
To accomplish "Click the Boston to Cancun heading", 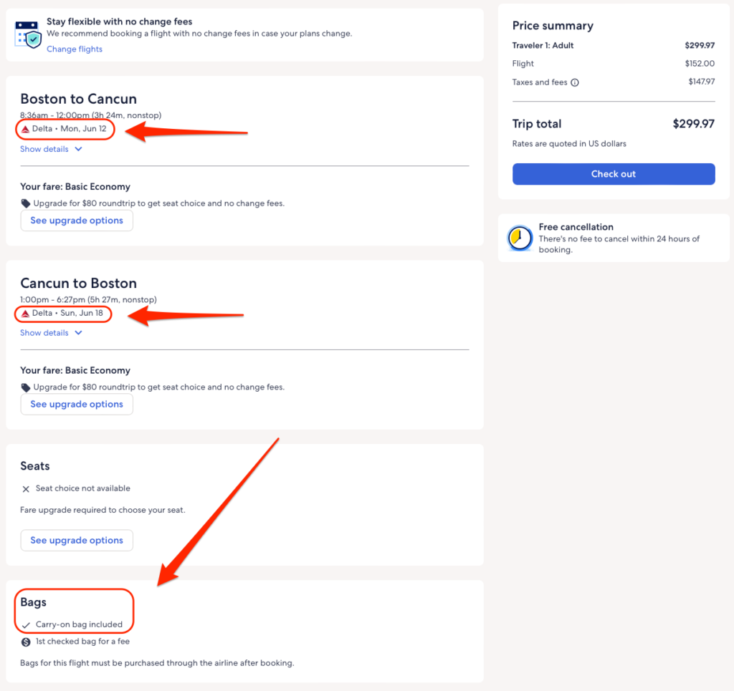I will click(x=78, y=99).
